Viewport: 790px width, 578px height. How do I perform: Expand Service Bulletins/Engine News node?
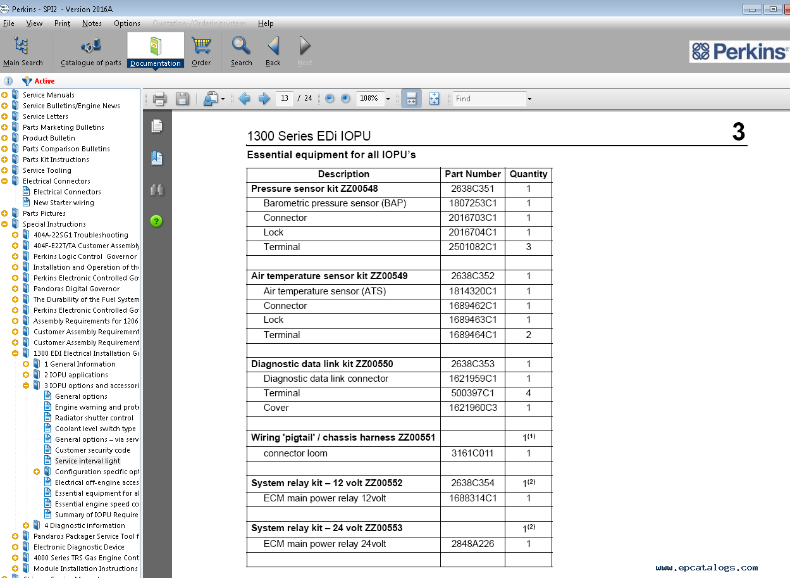pyautogui.click(x=4, y=106)
